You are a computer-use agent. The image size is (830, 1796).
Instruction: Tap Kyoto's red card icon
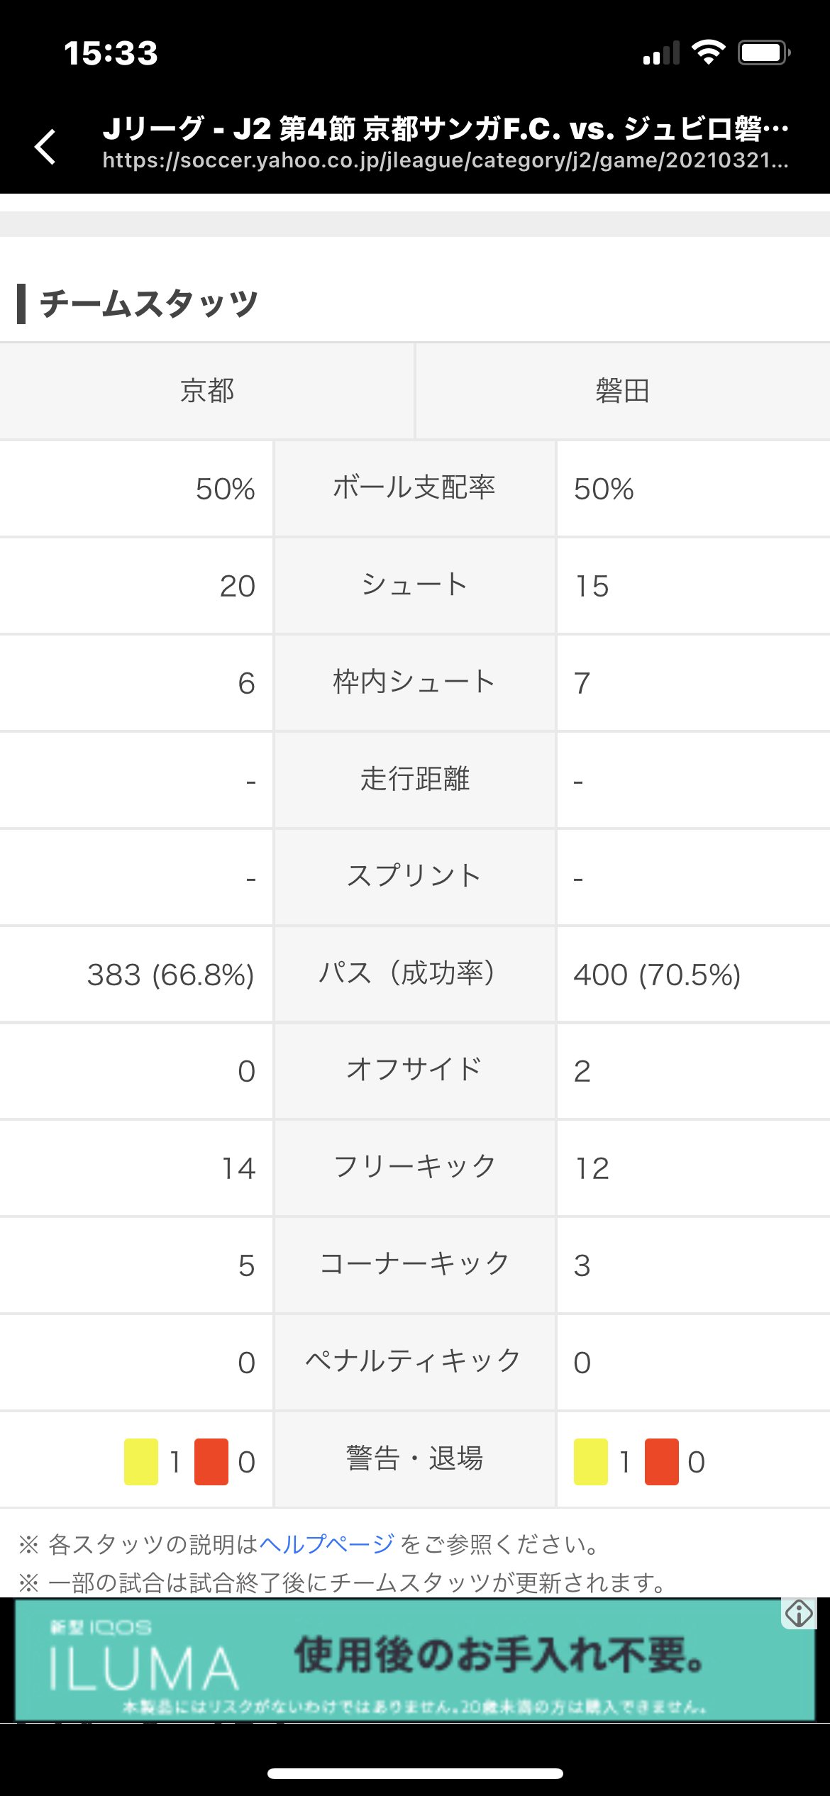(x=211, y=1461)
